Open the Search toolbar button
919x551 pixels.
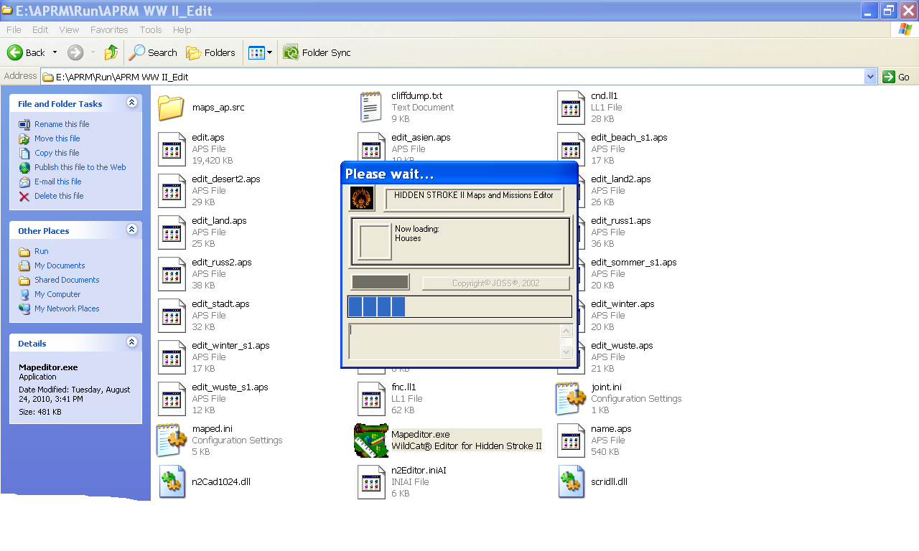153,52
